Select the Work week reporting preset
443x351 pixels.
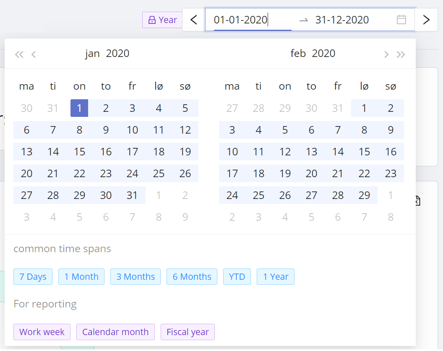click(x=42, y=332)
